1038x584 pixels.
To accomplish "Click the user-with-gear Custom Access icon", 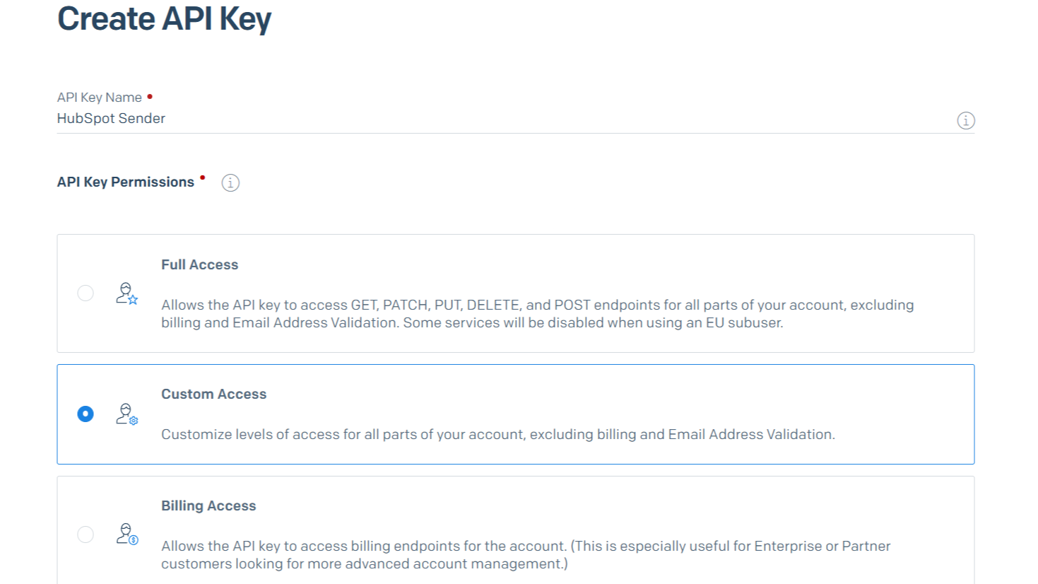I will click(126, 414).
